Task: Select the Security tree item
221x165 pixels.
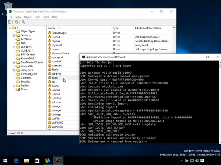Action: tap(25, 81)
